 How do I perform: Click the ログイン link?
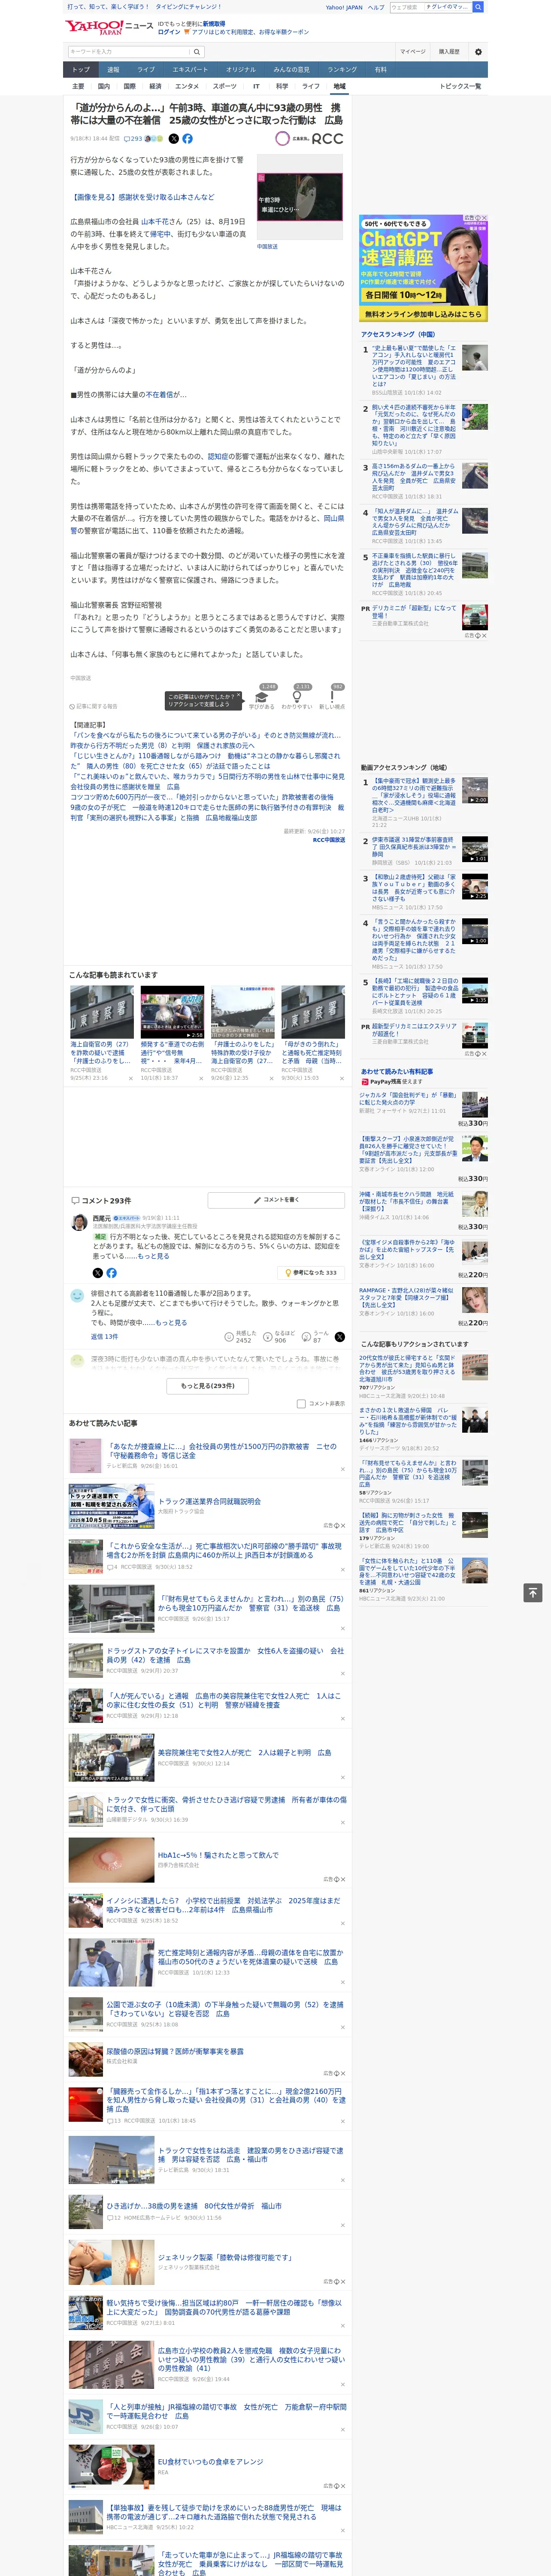[169, 32]
